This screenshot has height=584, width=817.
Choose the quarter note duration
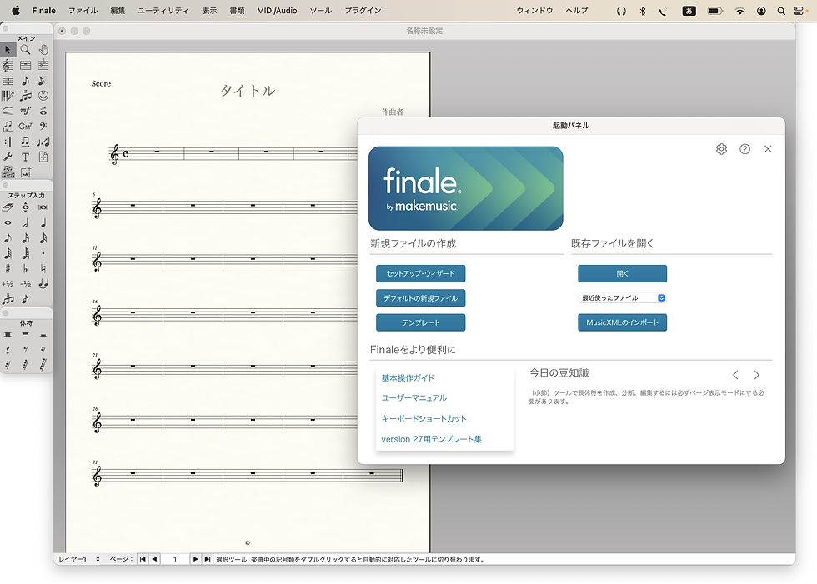(x=43, y=222)
